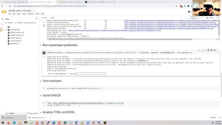Image resolution: width=222 pixels, height=125 pixels.
Task: Delete the current cell
Action: click(214, 50)
